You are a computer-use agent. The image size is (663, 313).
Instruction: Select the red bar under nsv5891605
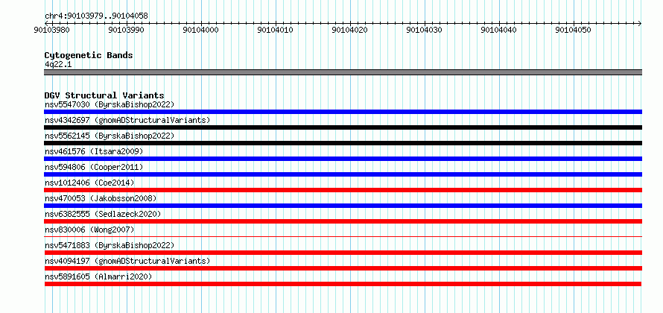pyautogui.click(x=343, y=284)
